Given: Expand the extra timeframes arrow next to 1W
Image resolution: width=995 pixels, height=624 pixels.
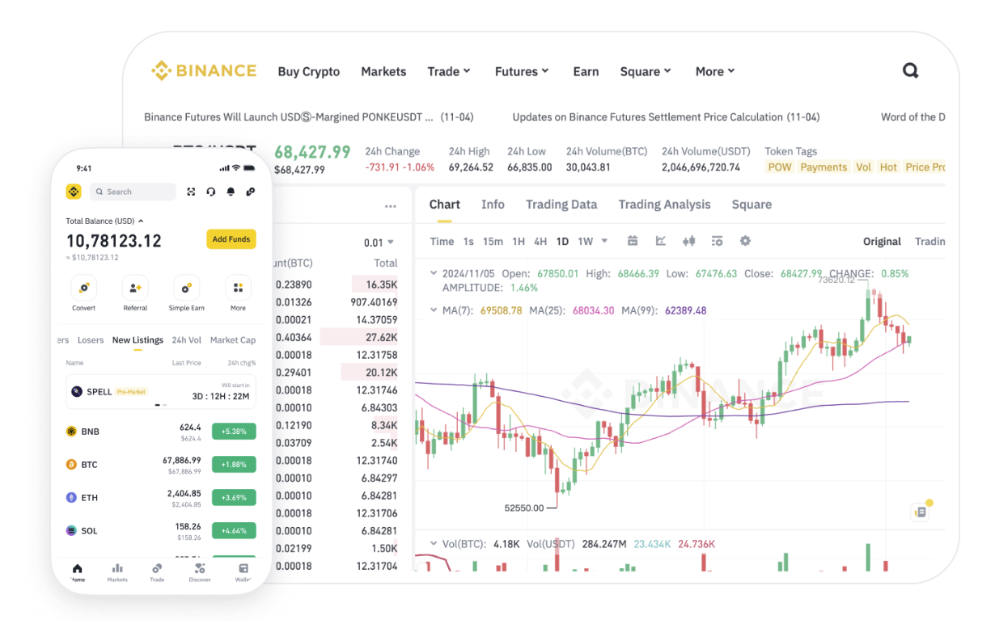Looking at the screenshot, I should [603, 241].
